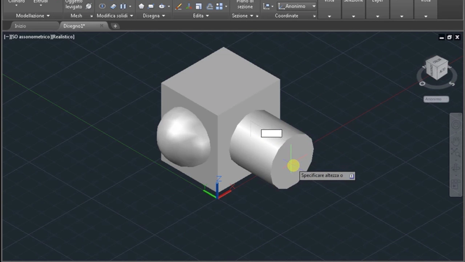465x262 pixels.
Task: Click the offset curve icon in Edita
Action: point(210,6)
